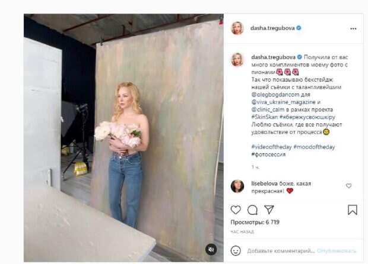Open dasha.tregubova profile avatar in header
368x264 pixels.
point(237,28)
